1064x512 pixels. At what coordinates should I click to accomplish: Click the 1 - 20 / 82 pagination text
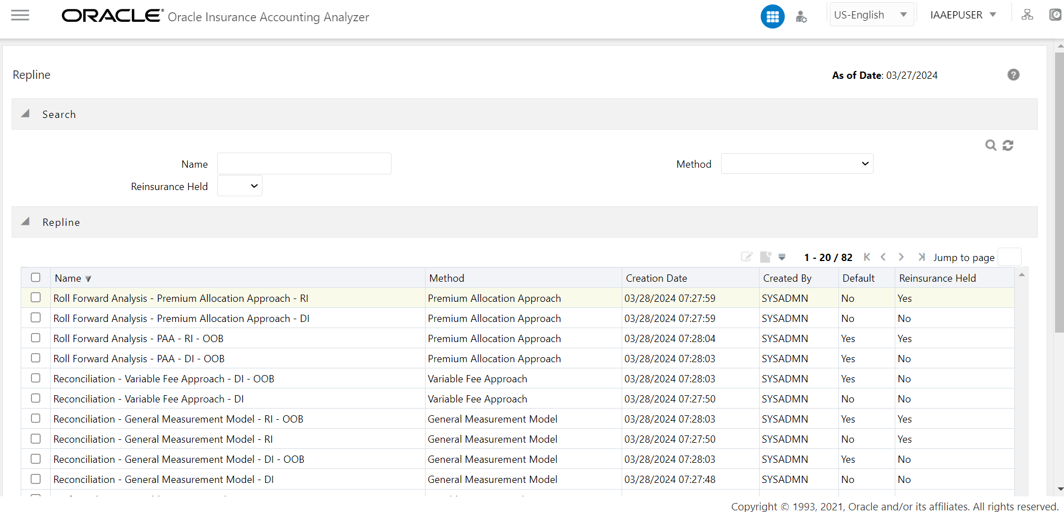(x=828, y=258)
